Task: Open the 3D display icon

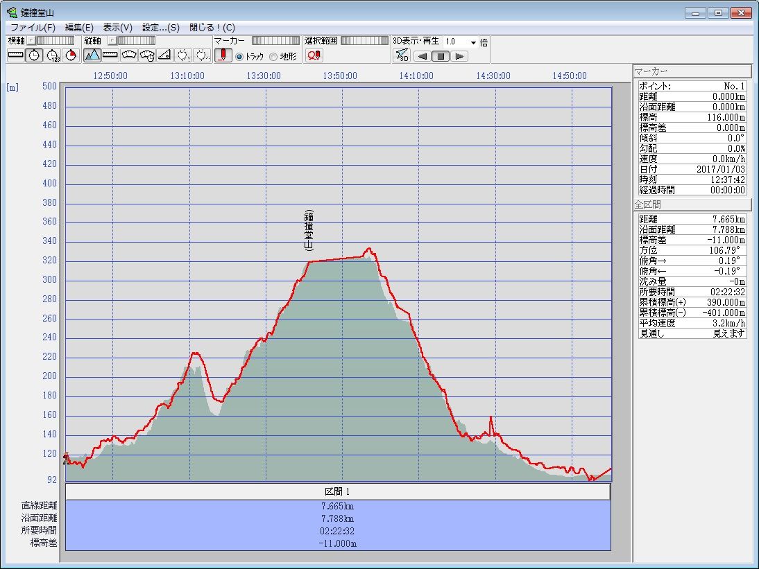Action: (402, 56)
